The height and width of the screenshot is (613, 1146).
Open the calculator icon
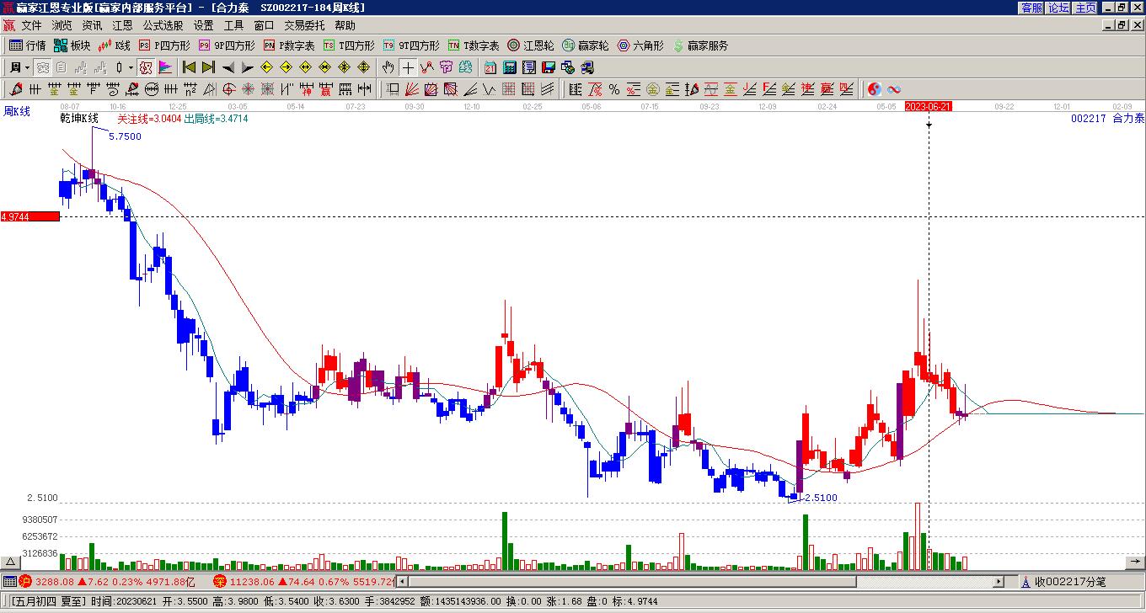coord(509,67)
